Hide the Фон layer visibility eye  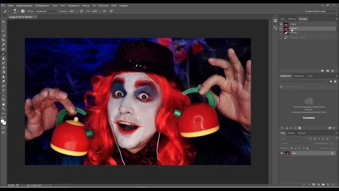(x=282, y=153)
